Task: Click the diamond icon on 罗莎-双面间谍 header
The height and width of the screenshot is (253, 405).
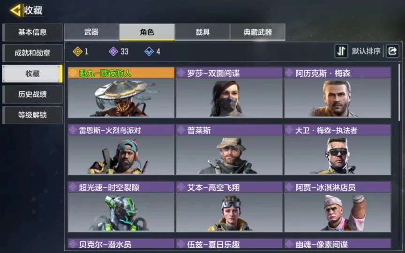Action: pyautogui.click(x=181, y=73)
